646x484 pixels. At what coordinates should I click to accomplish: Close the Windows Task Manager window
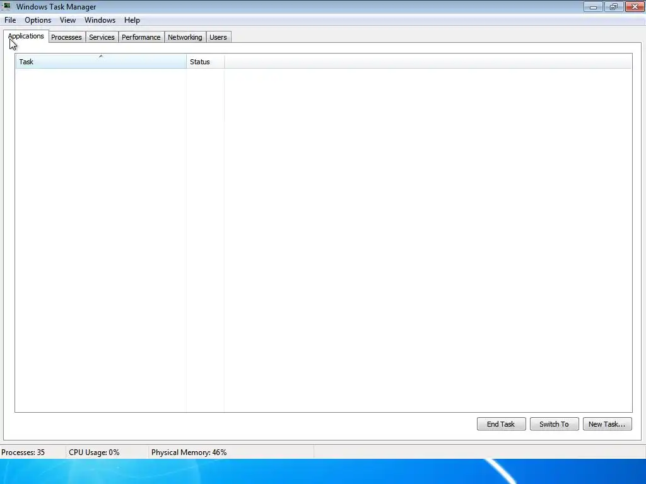click(635, 6)
